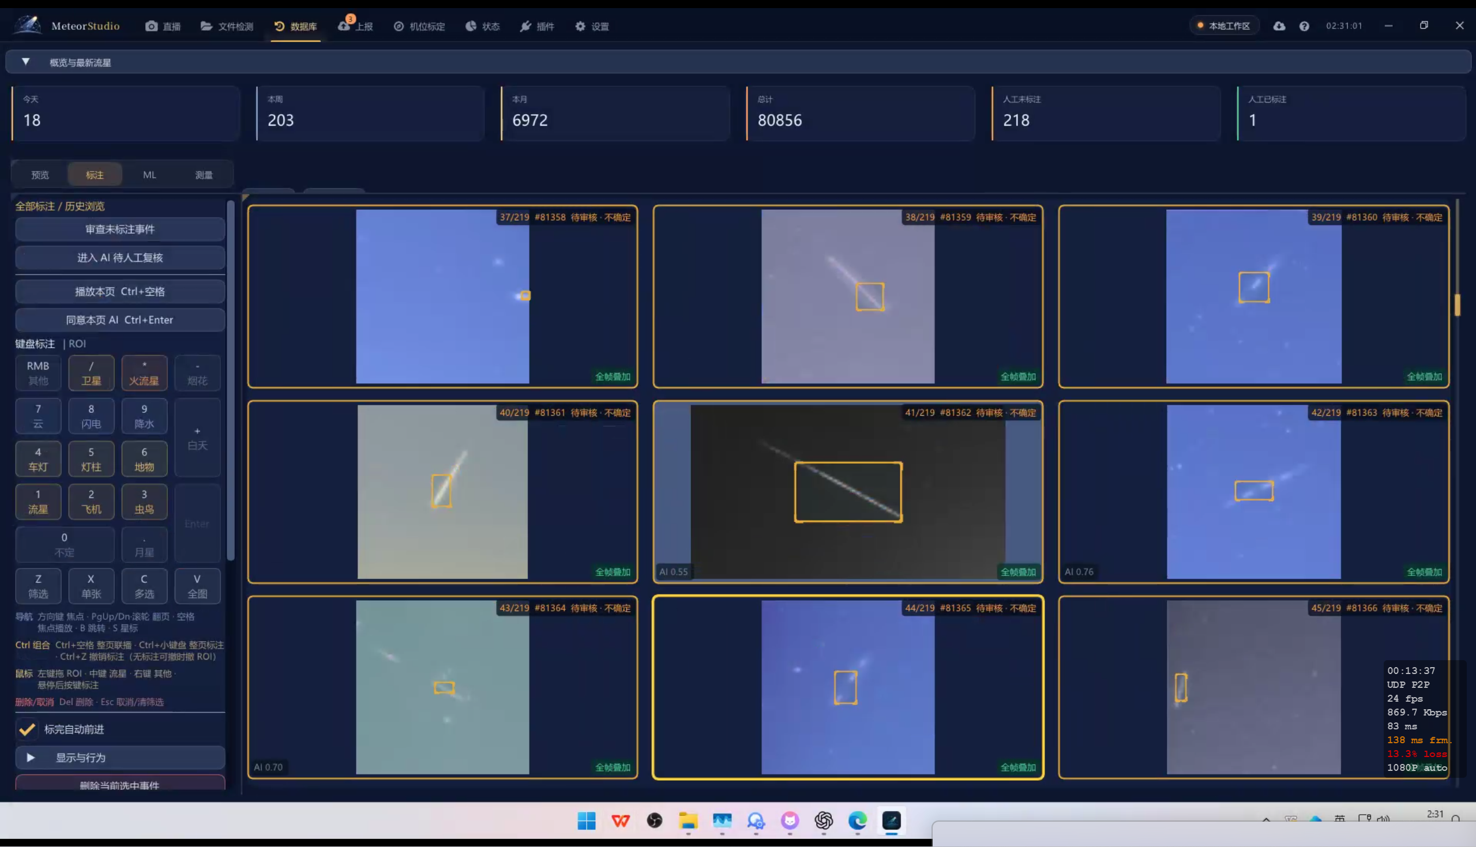Switch to the 预览 tab
This screenshot has width=1476, height=847.
coord(40,175)
